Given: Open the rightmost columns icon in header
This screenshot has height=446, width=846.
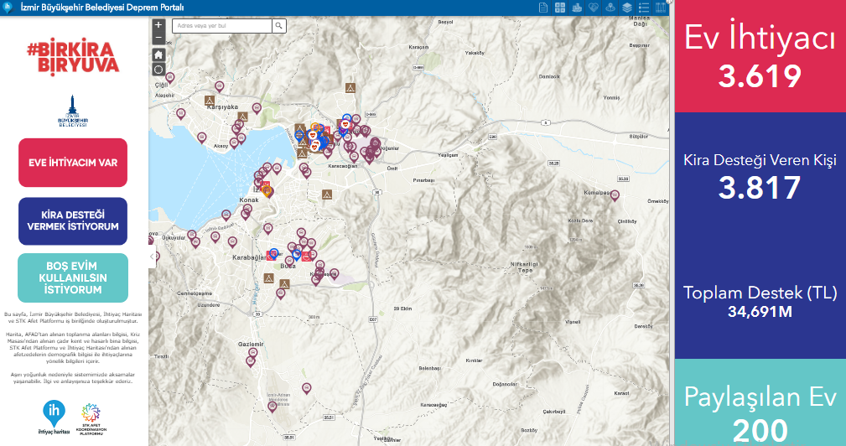Looking at the screenshot, I should coord(661,8).
